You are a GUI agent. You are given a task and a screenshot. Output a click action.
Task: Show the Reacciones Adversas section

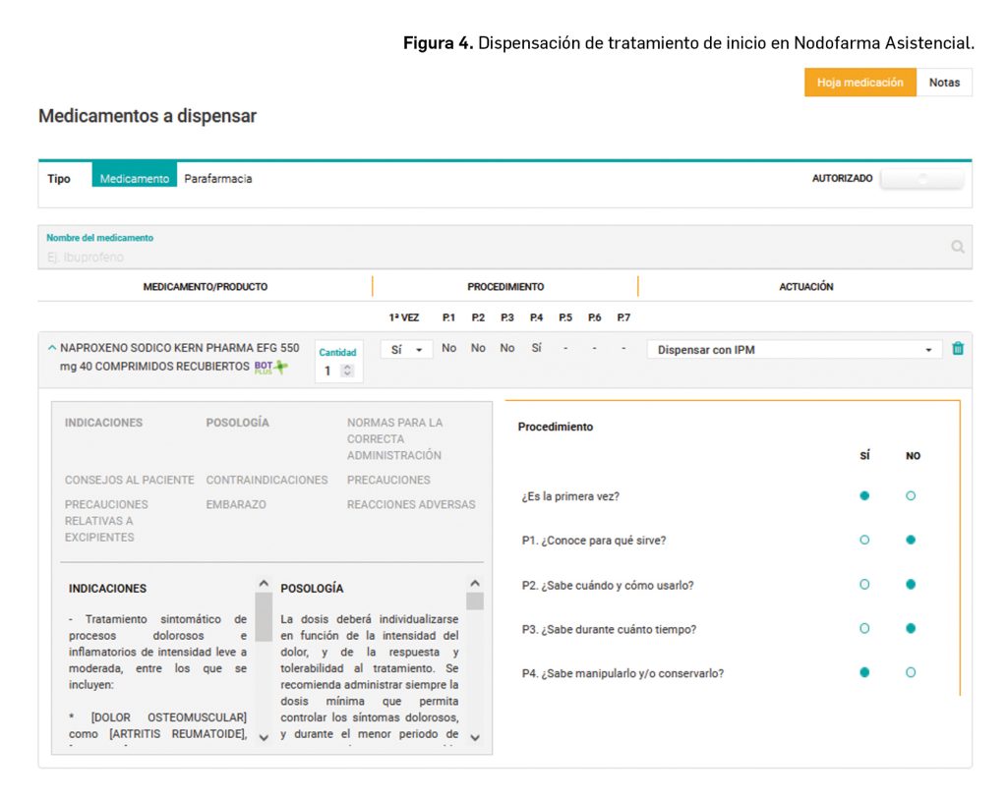click(410, 505)
